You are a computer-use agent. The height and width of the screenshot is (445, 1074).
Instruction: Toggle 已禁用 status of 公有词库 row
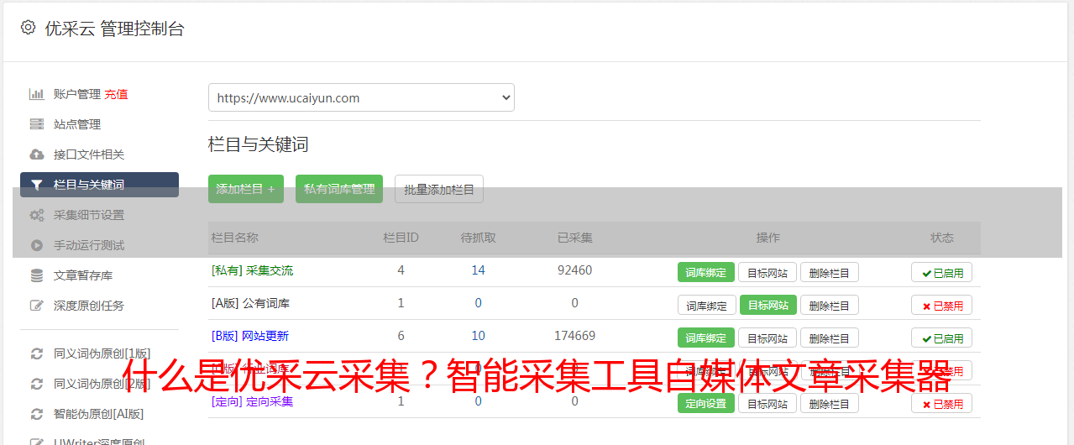click(x=942, y=305)
